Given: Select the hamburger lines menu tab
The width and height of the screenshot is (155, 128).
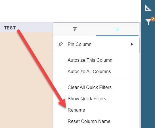Looking at the screenshot, I should 117,29.
